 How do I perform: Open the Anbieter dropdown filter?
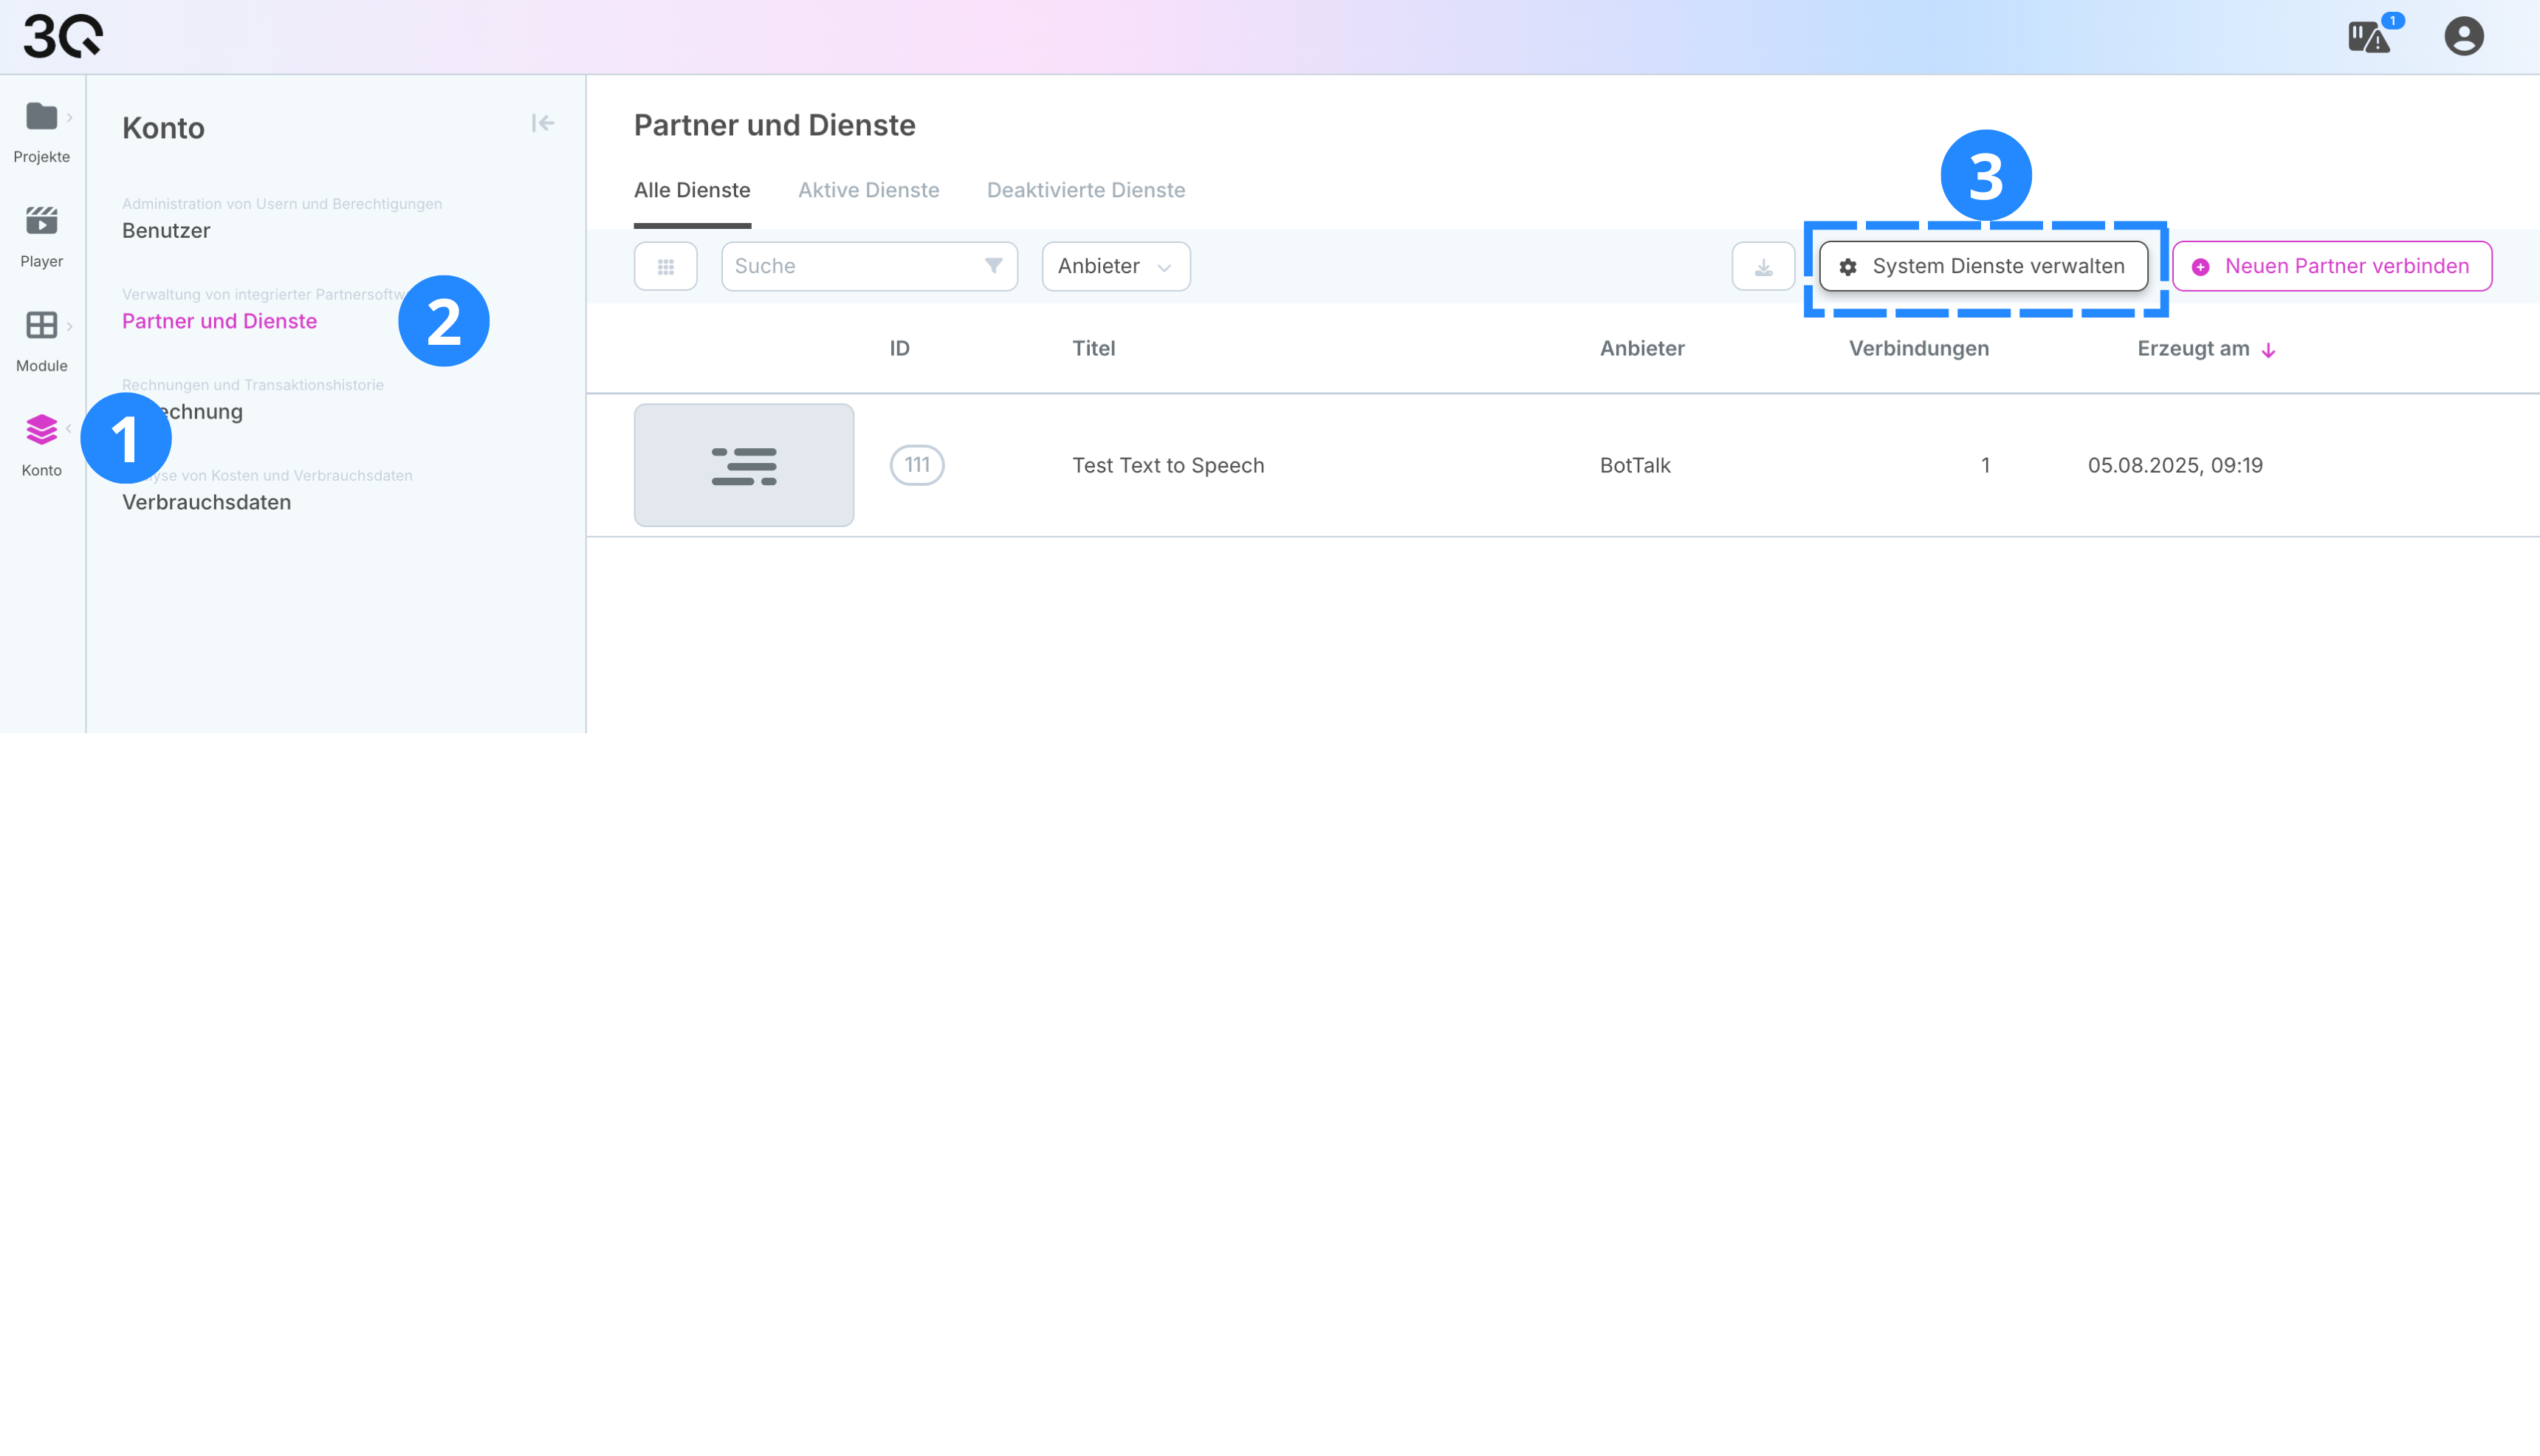[1115, 267]
